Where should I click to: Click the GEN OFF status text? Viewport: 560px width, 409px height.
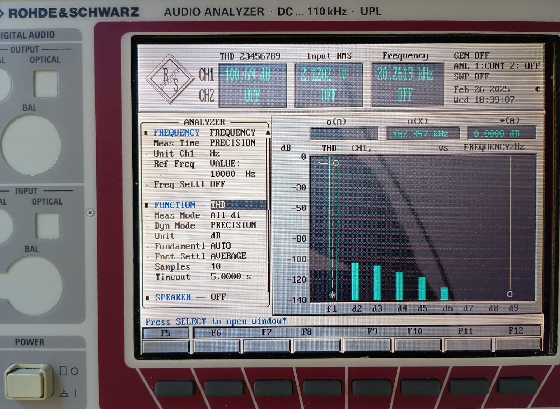471,56
